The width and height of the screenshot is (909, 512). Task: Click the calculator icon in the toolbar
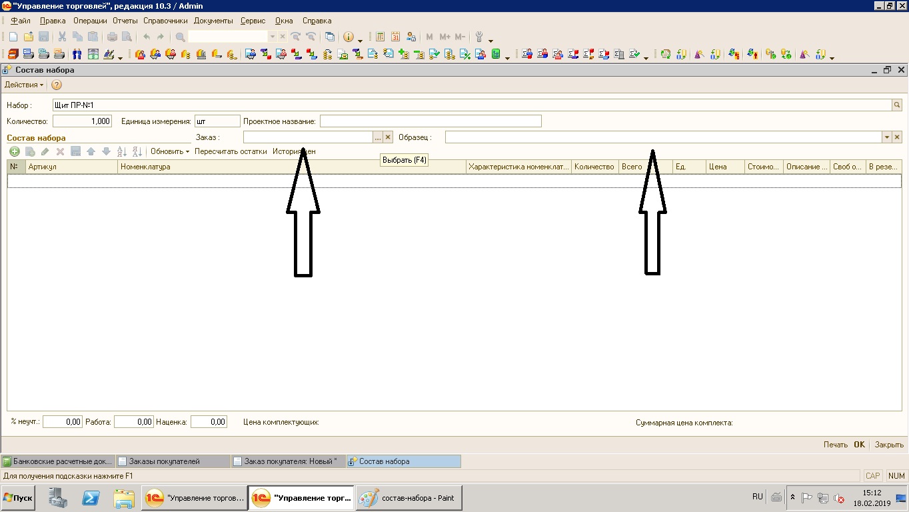pos(381,37)
